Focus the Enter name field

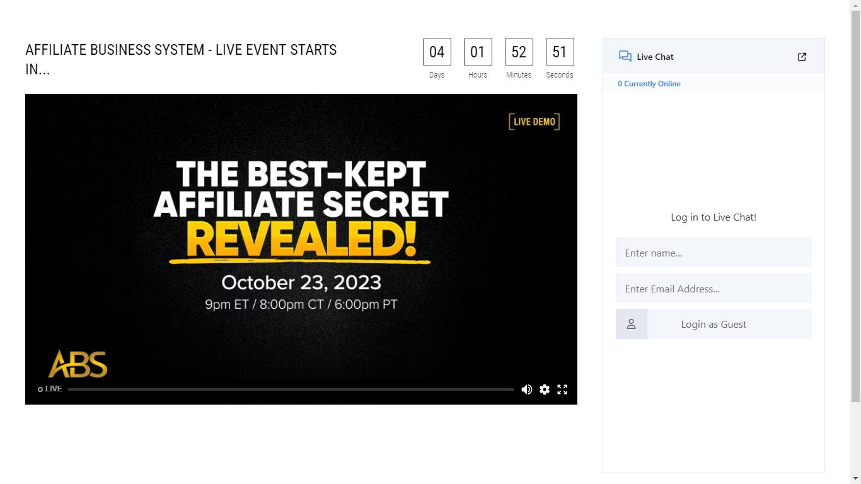[714, 252]
